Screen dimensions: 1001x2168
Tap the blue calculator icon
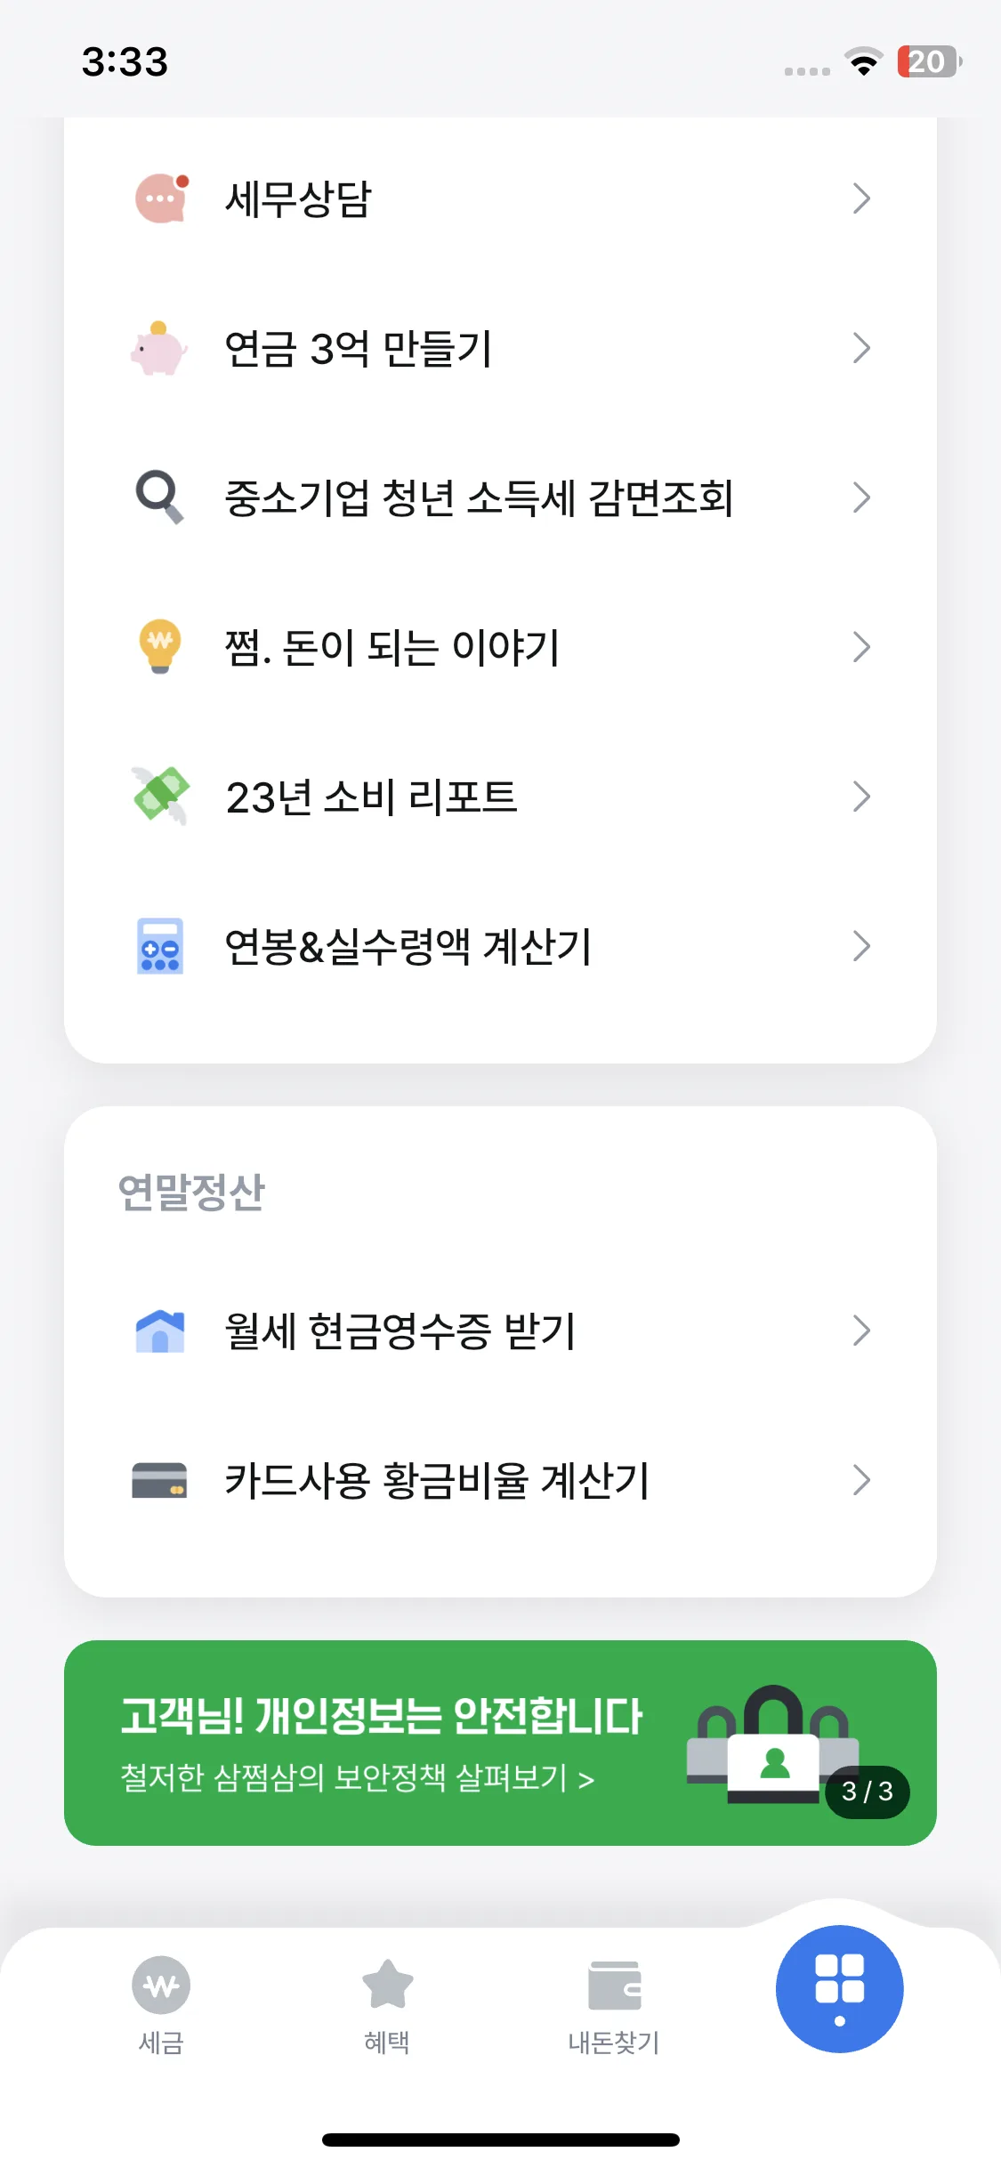[x=160, y=945]
